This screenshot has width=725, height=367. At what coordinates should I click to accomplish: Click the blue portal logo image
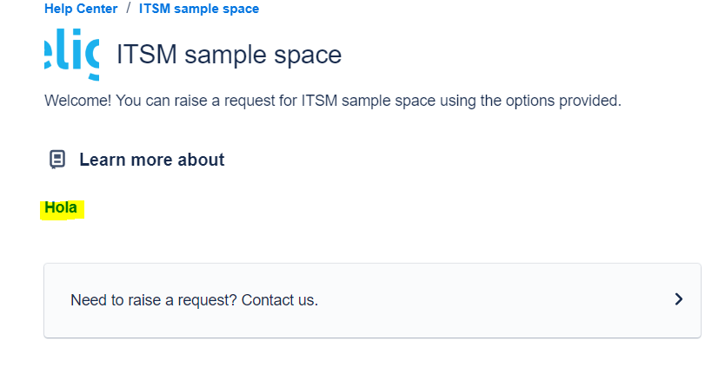[71, 54]
